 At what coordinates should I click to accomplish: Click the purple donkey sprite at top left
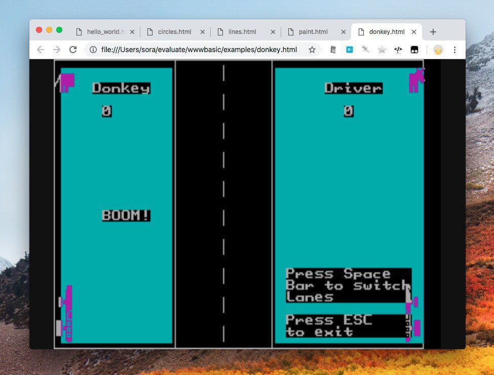click(65, 83)
